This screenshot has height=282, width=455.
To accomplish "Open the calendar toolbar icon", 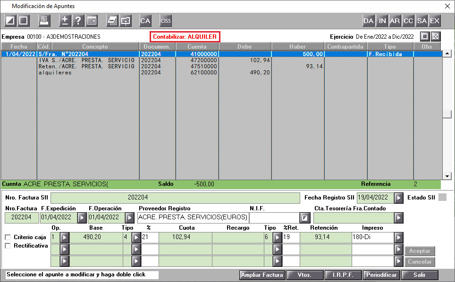I will tap(92, 21).
